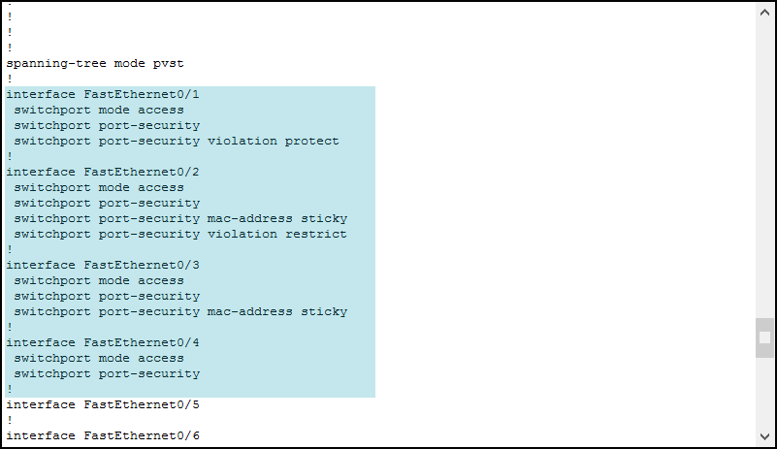Click the "violation protect" line
Screen dimensions: 777x449
pos(177,141)
